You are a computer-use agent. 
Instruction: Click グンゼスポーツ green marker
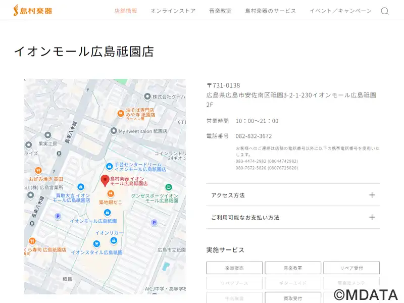(169, 187)
